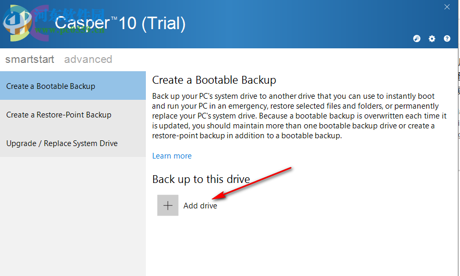Viewport: 460px width, 276px height.
Task: Open the help question mark icon
Action: click(x=447, y=38)
